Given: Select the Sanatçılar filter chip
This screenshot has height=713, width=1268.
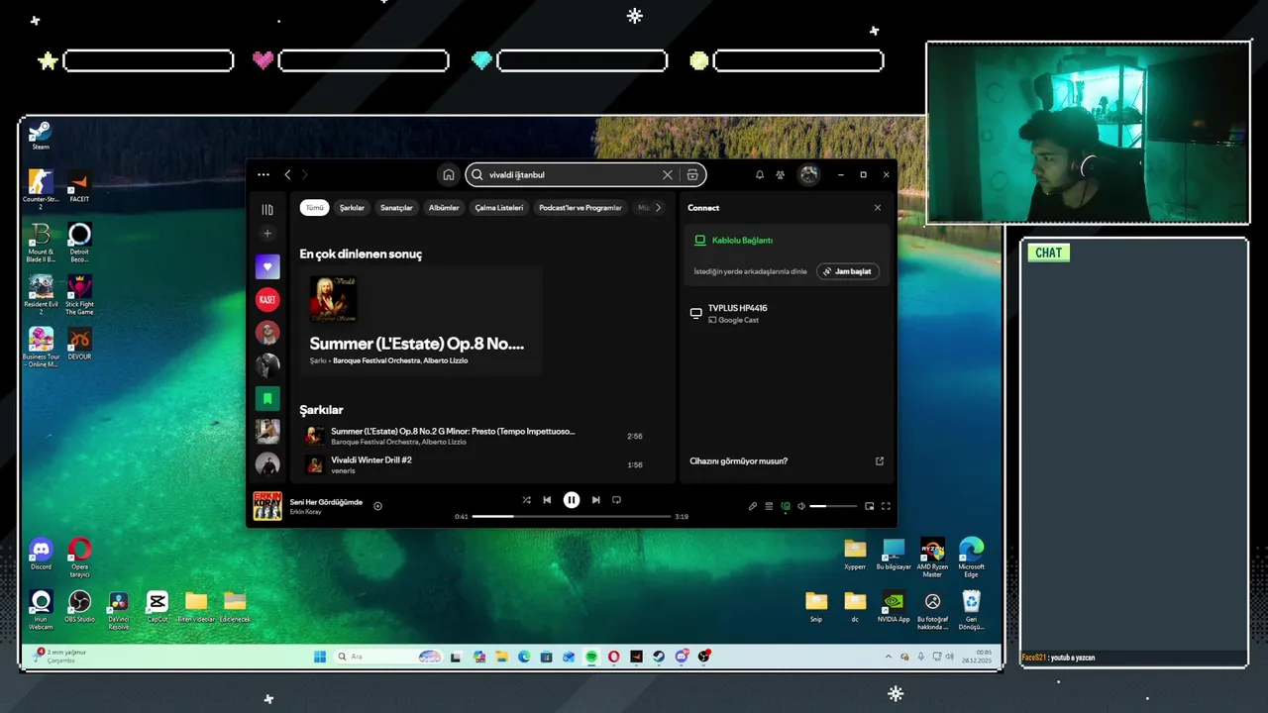Looking at the screenshot, I should click(x=396, y=208).
